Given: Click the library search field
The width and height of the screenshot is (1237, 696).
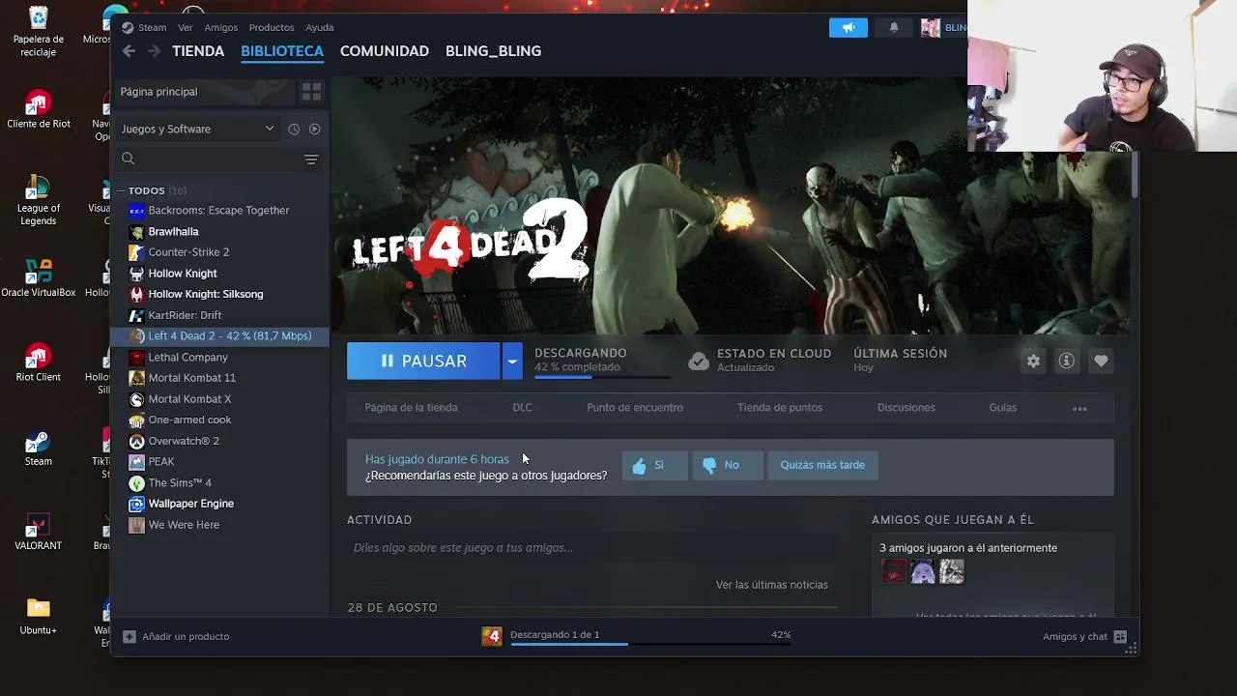Looking at the screenshot, I should [209, 159].
